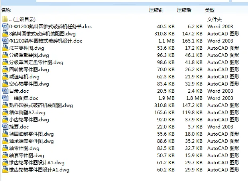
Task: Click the Word icon for Φ1200熟料圆锥式破碎机设计.doc
Action: tap(5, 41)
